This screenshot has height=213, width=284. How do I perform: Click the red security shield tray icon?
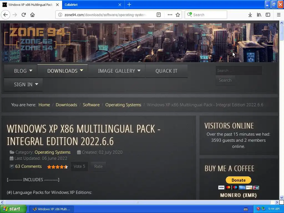tap(258, 209)
